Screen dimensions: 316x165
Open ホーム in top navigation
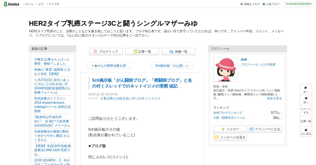(29, 4)
